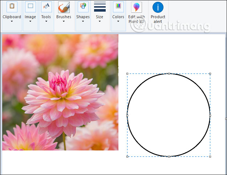Expand the Colors dropdown arrow
Viewport: 227px width, 175px height.
point(118,21)
